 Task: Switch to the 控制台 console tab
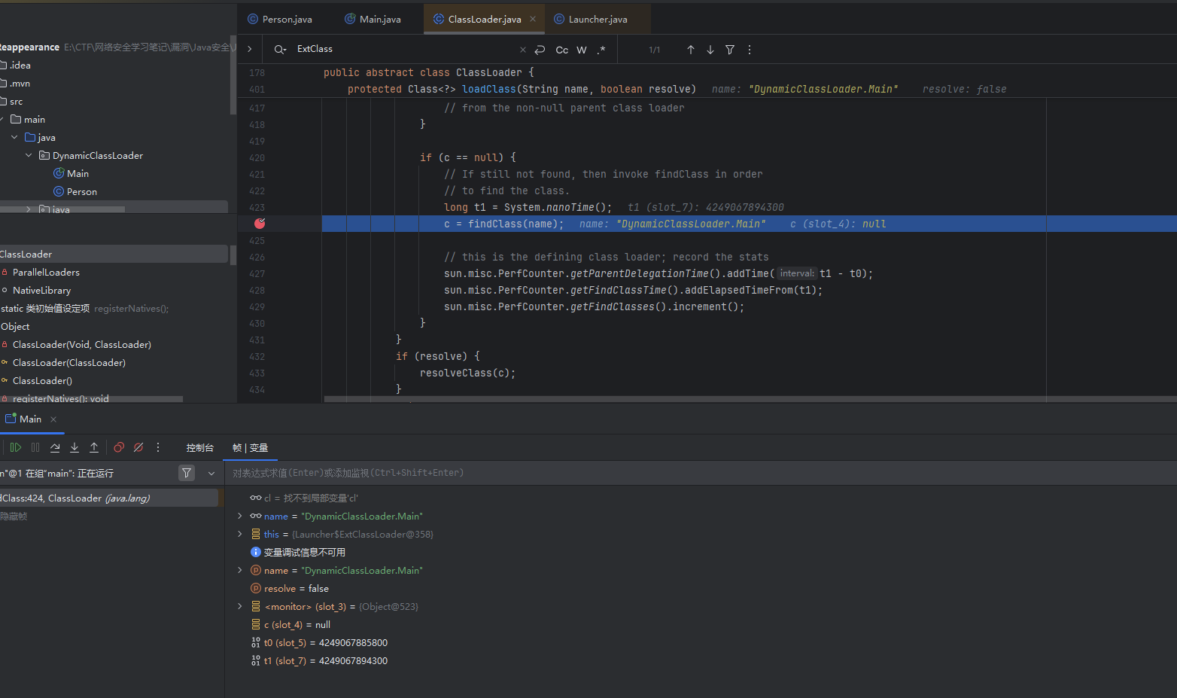[199, 447]
